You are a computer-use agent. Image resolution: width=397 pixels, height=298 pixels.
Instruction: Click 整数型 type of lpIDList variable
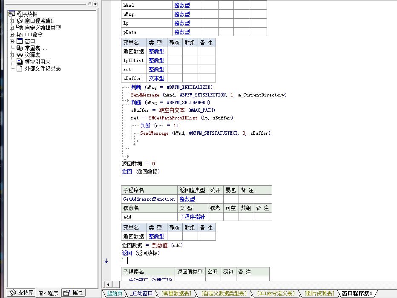point(156,61)
